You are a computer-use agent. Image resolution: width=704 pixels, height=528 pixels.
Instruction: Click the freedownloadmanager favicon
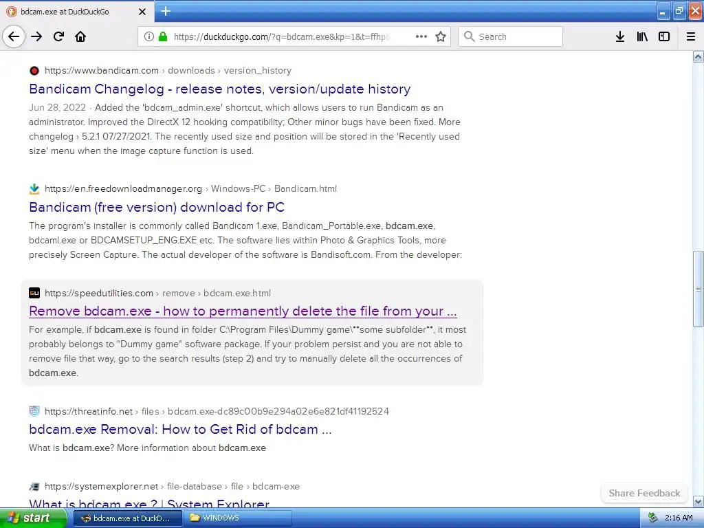[34, 189]
